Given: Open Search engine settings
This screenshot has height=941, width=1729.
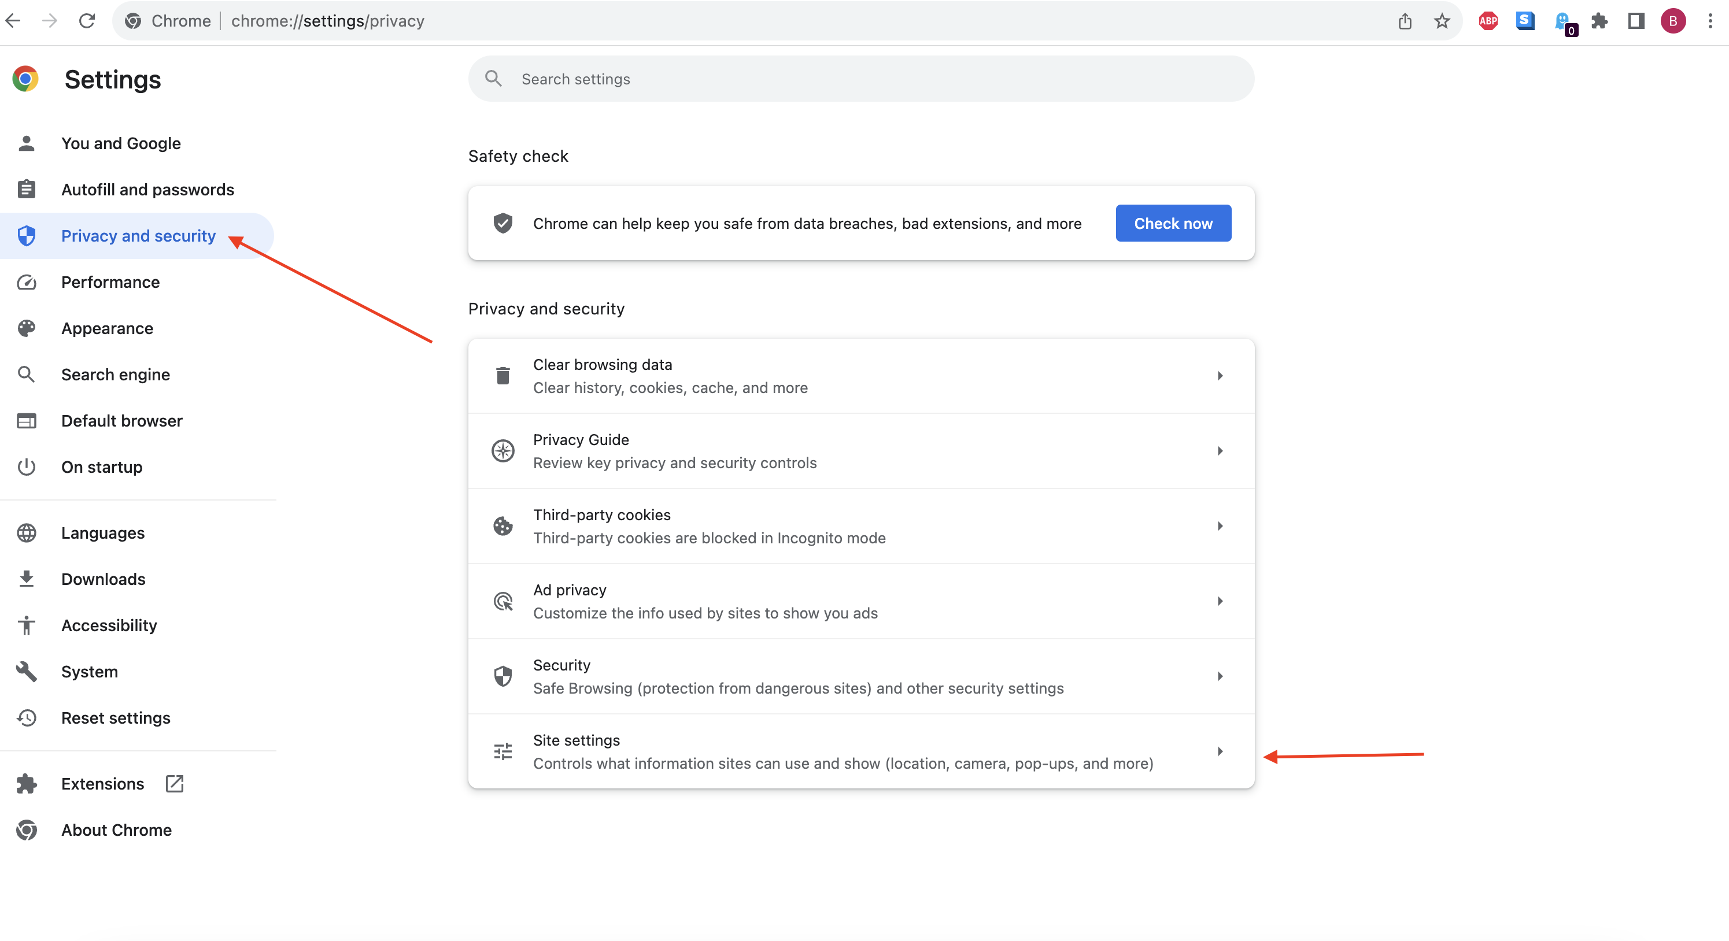Looking at the screenshot, I should pyautogui.click(x=116, y=374).
